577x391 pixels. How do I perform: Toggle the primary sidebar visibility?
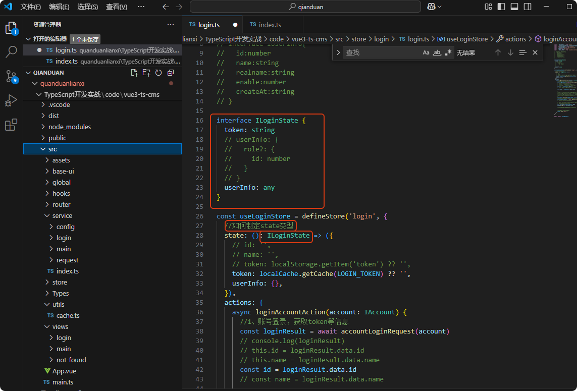pos(501,7)
